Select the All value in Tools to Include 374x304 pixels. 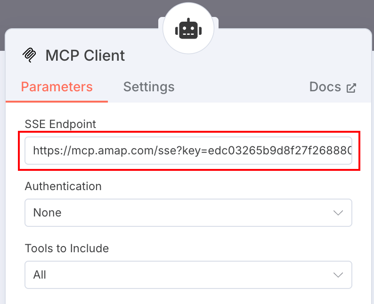(40, 275)
